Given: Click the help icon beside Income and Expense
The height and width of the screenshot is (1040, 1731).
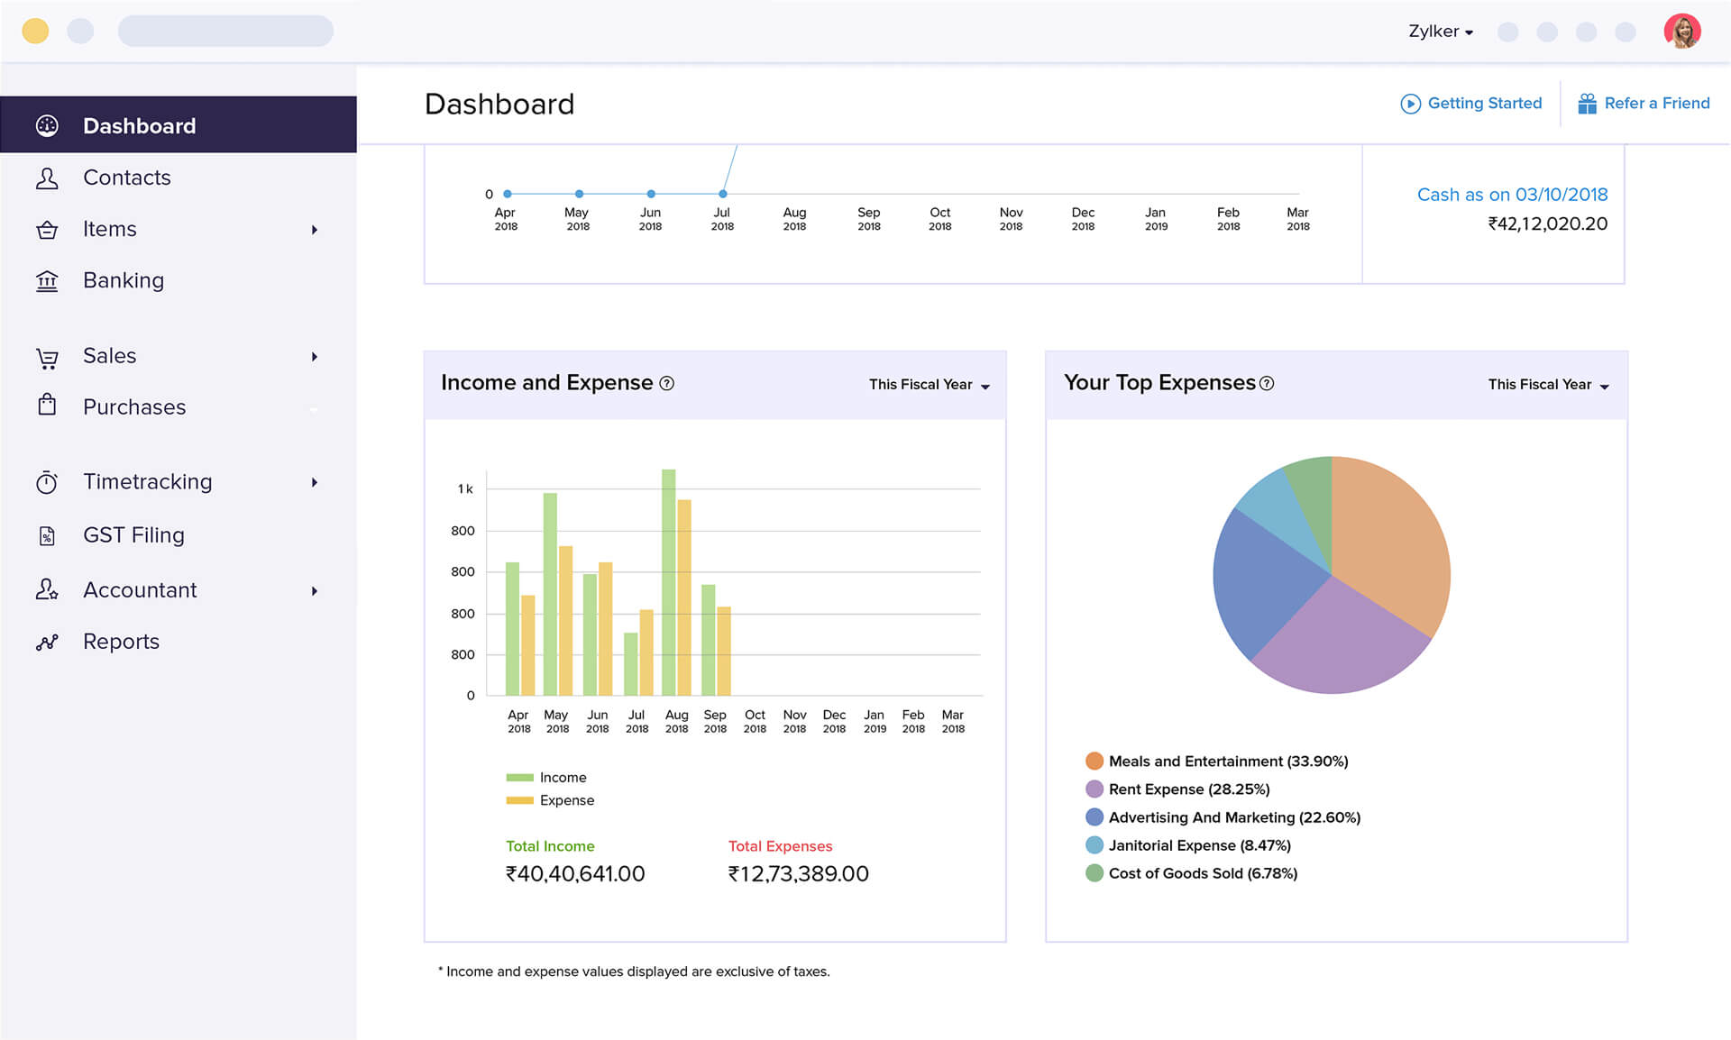Looking at the screenshot, I should 667,383.
